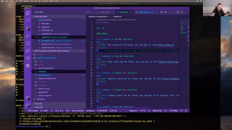Open Remote Explorer view in activity bar
Viewport: 232px width, 130px height.
tap(28, 43)
